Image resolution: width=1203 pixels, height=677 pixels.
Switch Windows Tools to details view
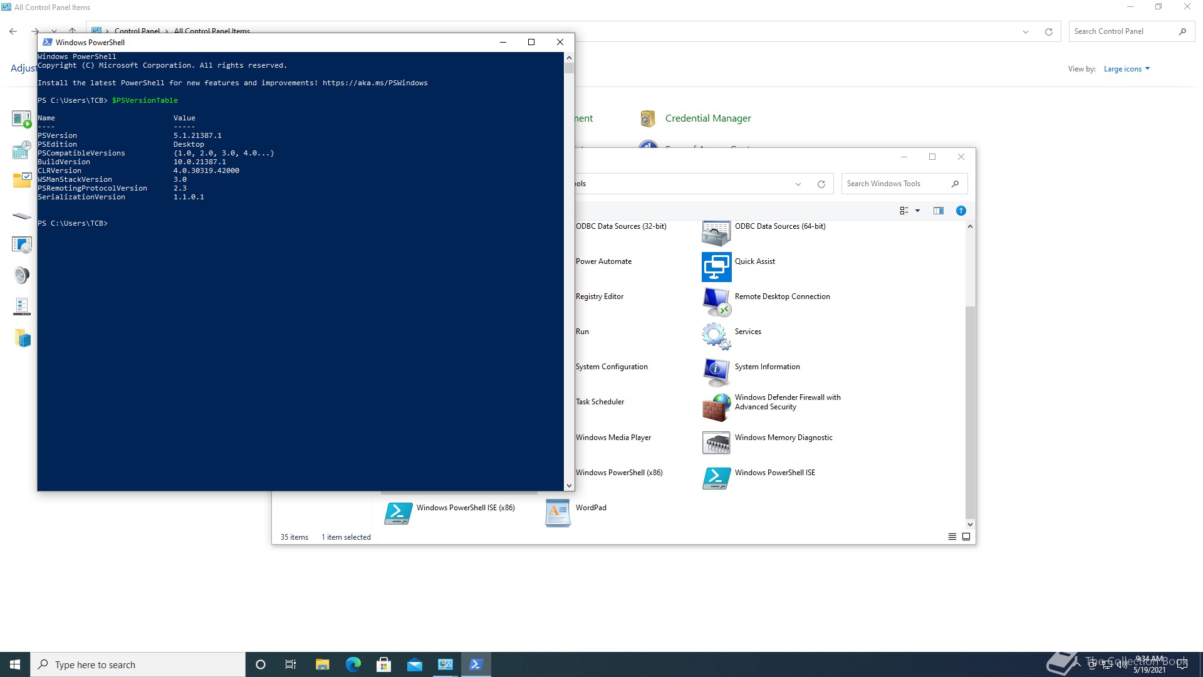(x=952, y=537)
